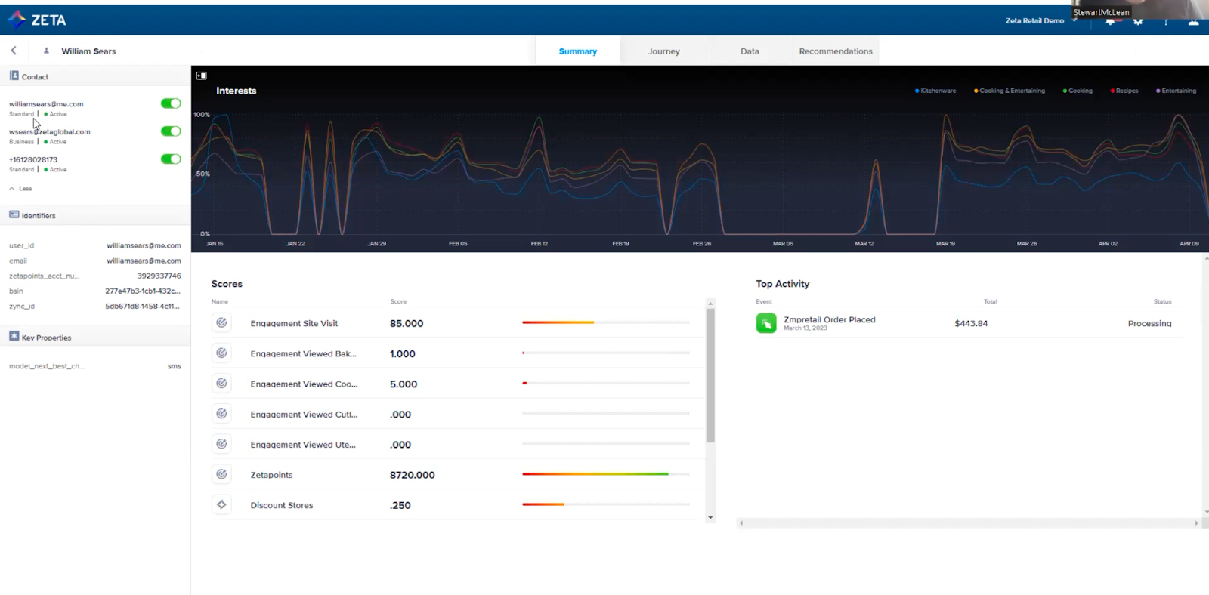Screen dimensions: 1209x595
Task: Click the green Zmpretail Order Placed icon
Action: click(766, 323)
